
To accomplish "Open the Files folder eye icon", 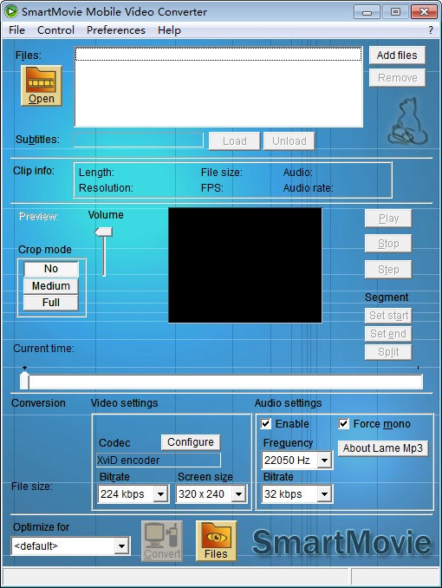I will click(216, 540).
